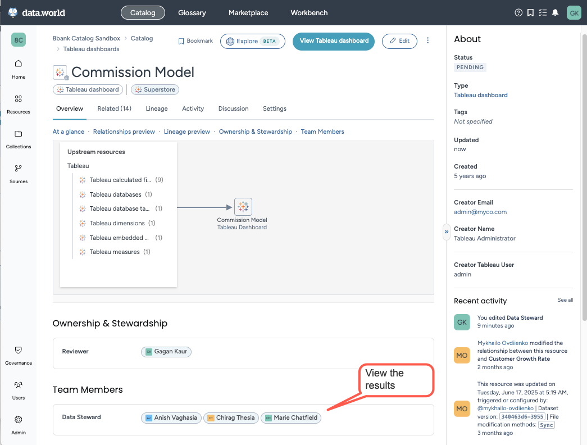The height and width of the screenshot is (445, 587).
Task: Click View Tableau dashboard button
Action: point(334,41)
